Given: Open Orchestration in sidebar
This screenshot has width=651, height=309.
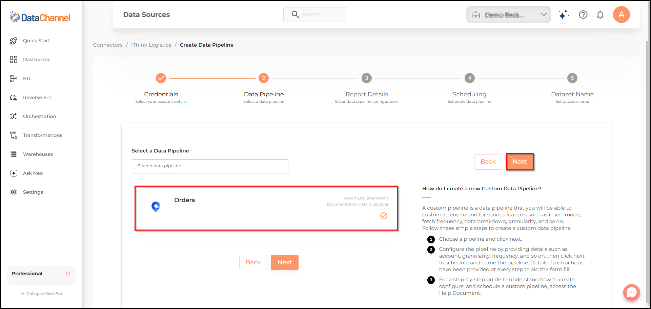Looking at the screenshot, I should (40, 116).
